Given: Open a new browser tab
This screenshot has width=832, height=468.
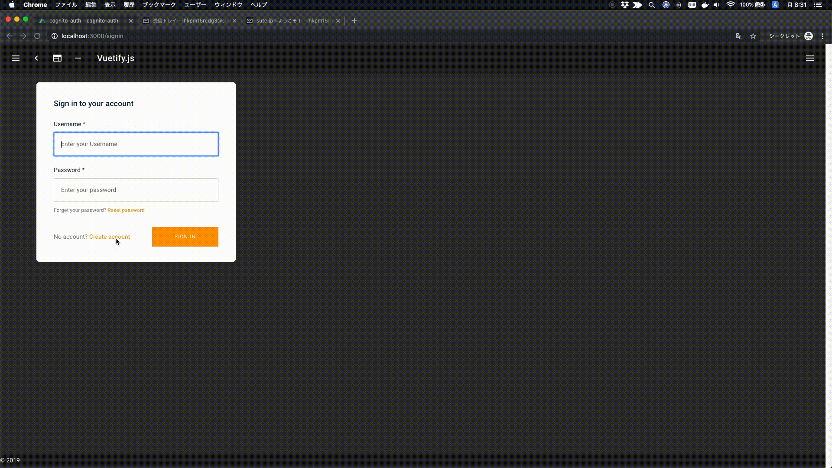Looking at the screenshot, I should coord(354,20).
